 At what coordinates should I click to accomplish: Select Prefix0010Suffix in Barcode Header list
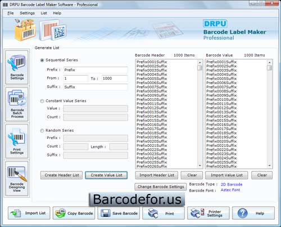(x=152, y=99)
